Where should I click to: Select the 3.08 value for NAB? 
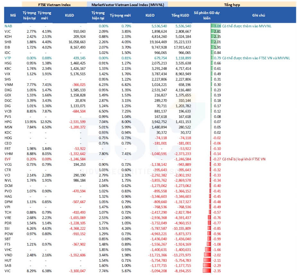tap(217, 26)
